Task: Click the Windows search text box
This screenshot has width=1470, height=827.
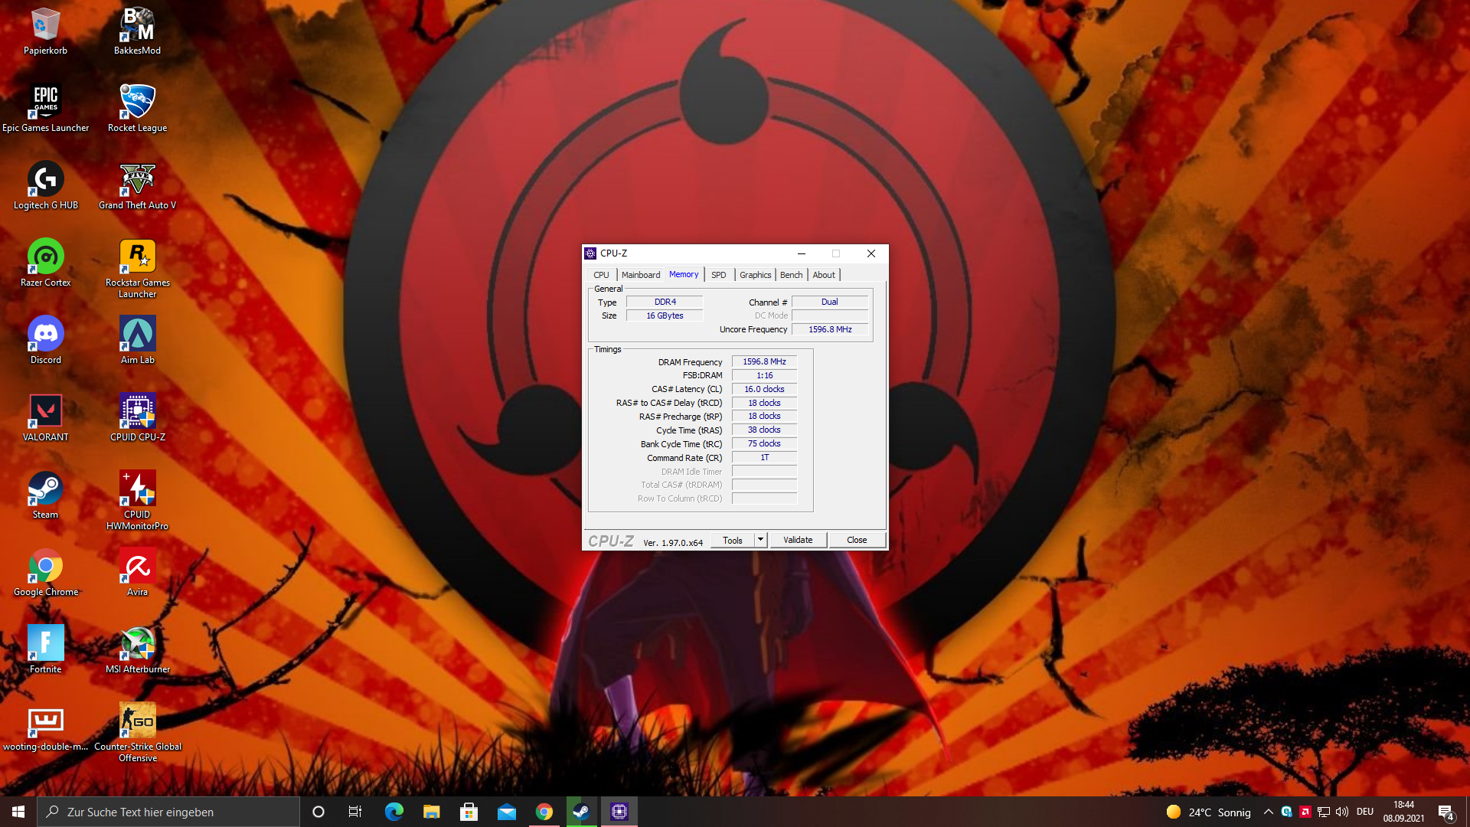Action: (168, 812)
